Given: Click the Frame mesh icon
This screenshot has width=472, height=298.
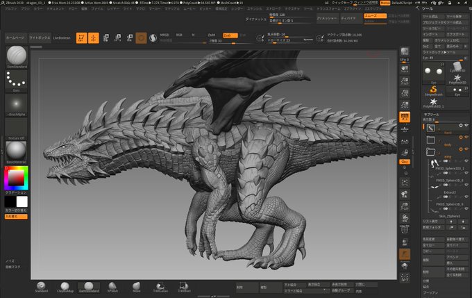Looking at the screenshot, I should [405, 182].
